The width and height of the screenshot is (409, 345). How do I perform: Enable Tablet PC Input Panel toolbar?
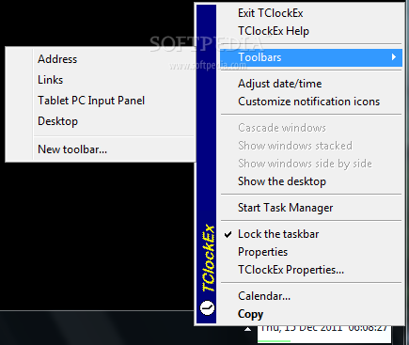(101, 101)
